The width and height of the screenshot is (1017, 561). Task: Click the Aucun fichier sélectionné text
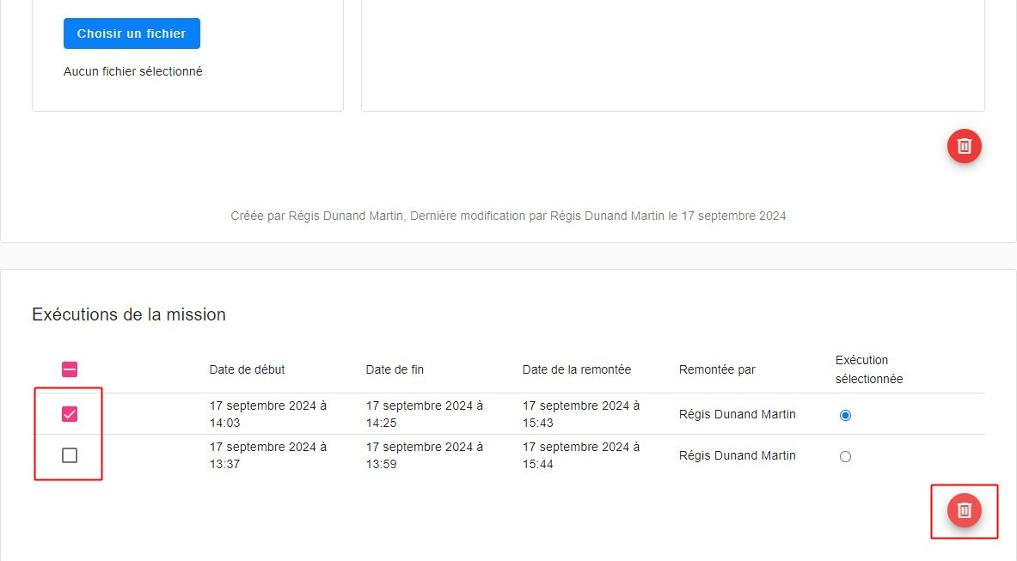[x=133, y=71]
